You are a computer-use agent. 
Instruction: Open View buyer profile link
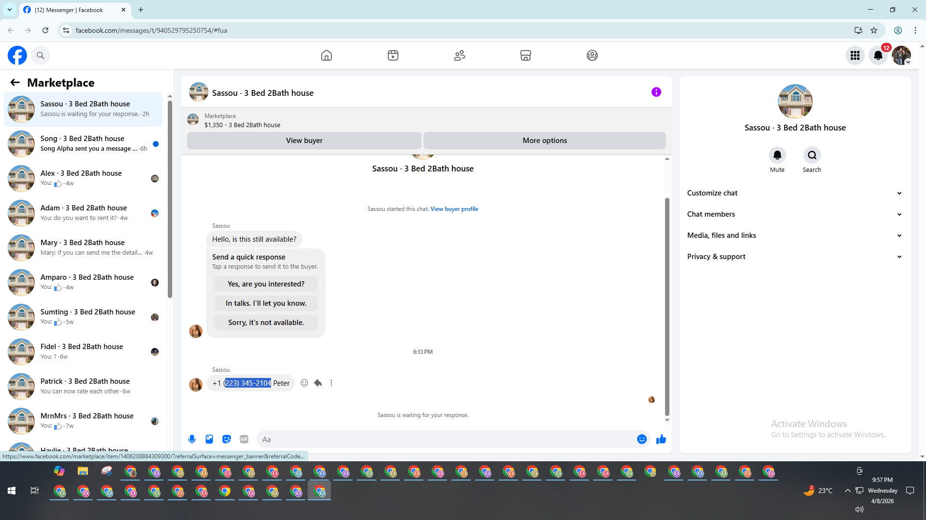[454, 209]
